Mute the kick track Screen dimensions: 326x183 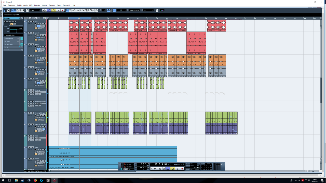pyautogui.click(x=30, y=21)
